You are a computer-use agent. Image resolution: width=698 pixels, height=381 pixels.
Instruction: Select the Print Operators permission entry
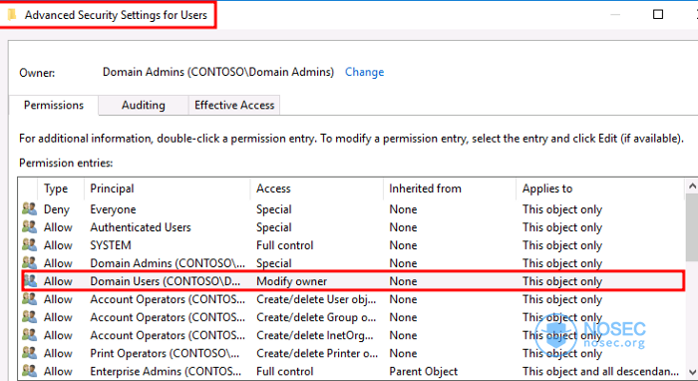click(x=352, y=353)
